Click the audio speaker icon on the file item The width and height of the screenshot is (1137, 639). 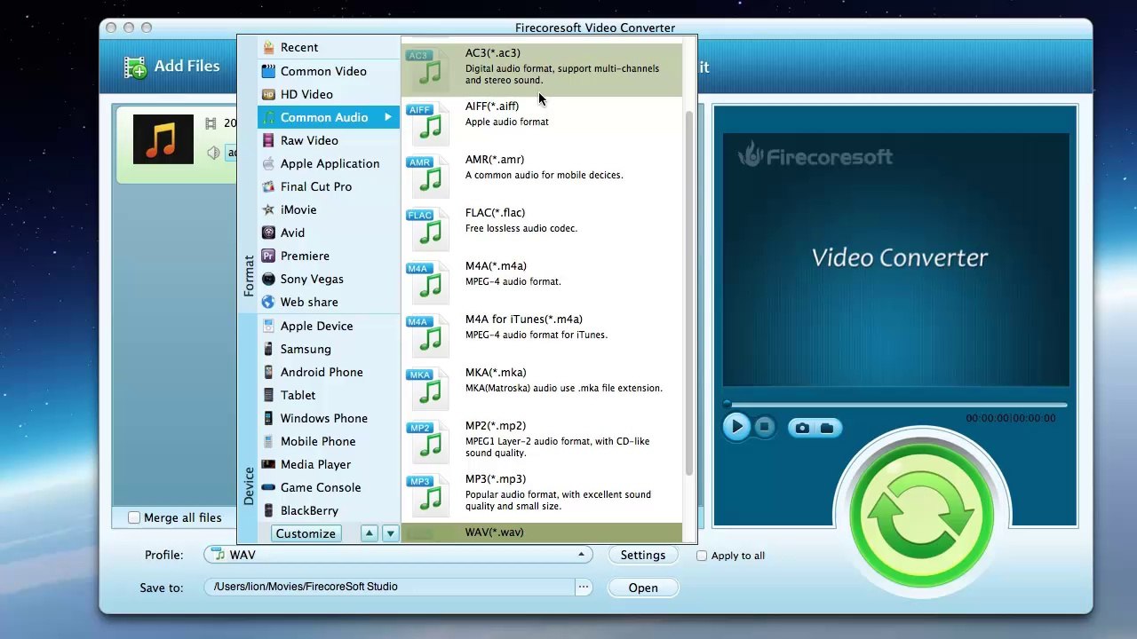[213, 153]
